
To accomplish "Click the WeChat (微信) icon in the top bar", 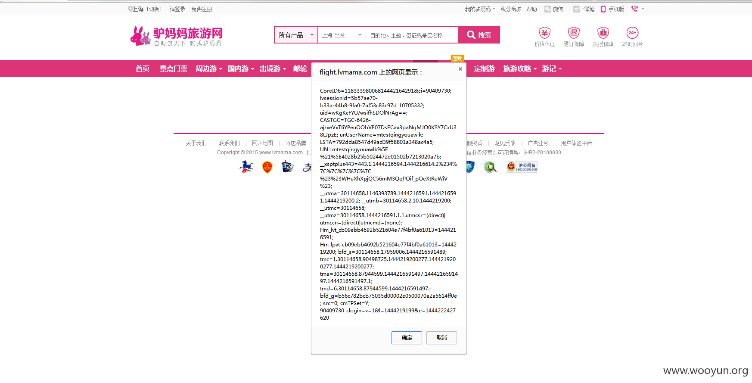I will [x=548, y=9].
